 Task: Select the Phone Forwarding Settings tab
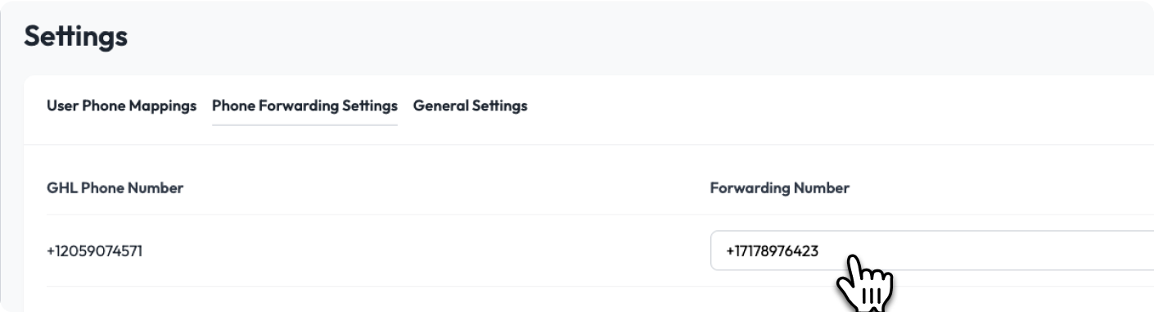(x=304, y=106)
